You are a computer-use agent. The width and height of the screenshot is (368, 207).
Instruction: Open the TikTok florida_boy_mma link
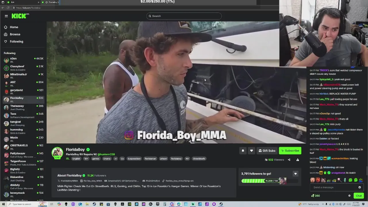click(x=178, y=181)
